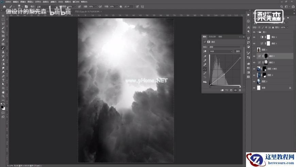The height and width of the screenshot is (167, 296).
Task: Open the 滤镜(T) menu
Action: (x=53, y=2)
